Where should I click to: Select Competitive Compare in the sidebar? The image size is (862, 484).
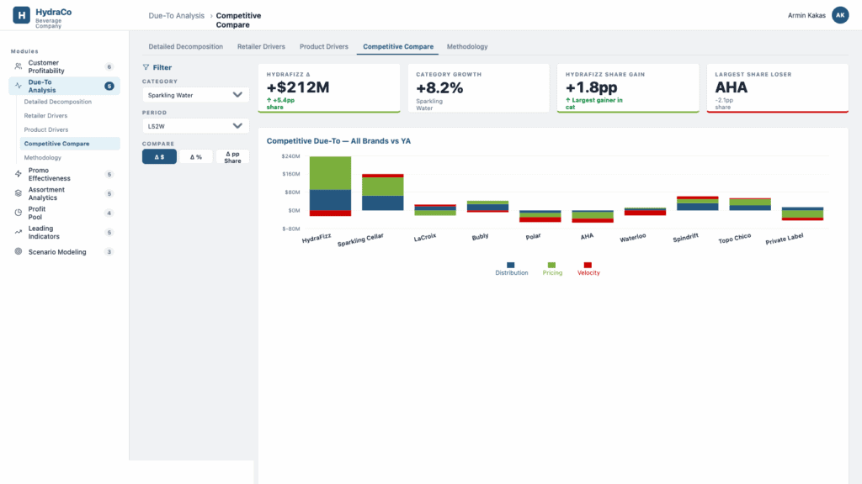(70, 144)
